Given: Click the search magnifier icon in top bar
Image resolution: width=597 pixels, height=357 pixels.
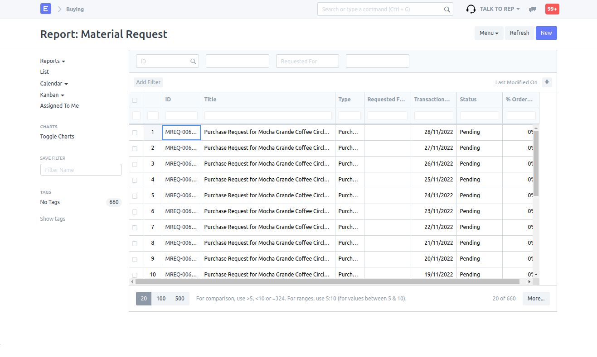Looking at the screenshot, I should 447,10.
